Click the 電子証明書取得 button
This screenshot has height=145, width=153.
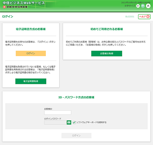(x=31, y=81)
